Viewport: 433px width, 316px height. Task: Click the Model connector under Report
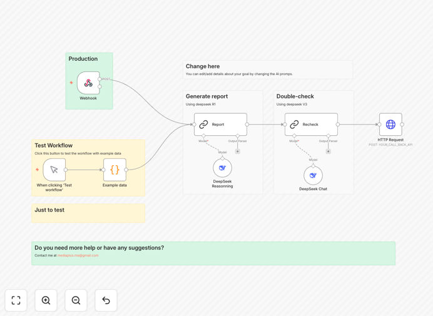point(203,136)
